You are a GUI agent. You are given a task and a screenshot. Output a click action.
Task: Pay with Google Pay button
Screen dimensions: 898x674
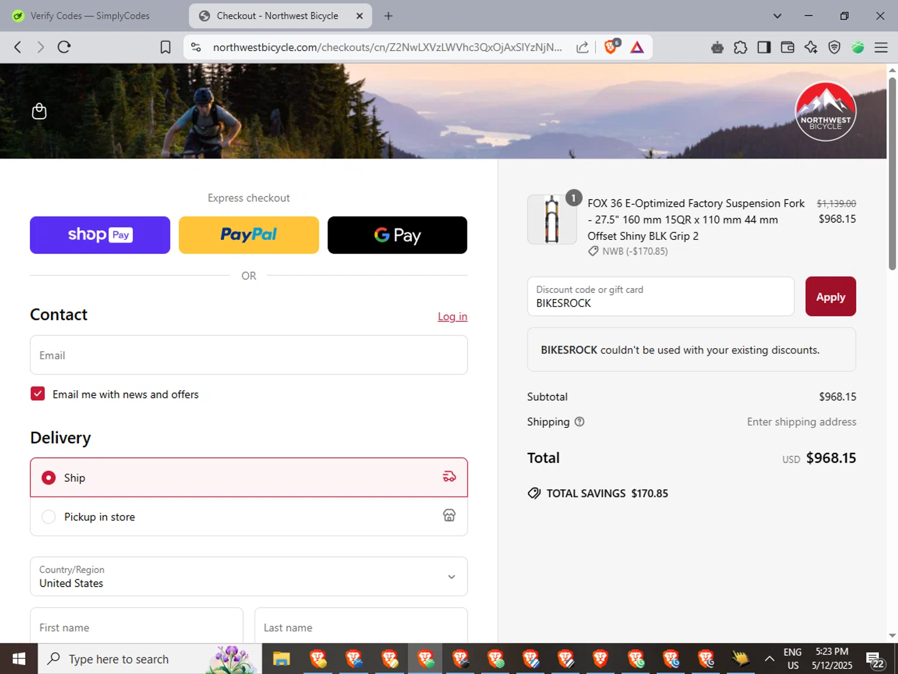397,235
